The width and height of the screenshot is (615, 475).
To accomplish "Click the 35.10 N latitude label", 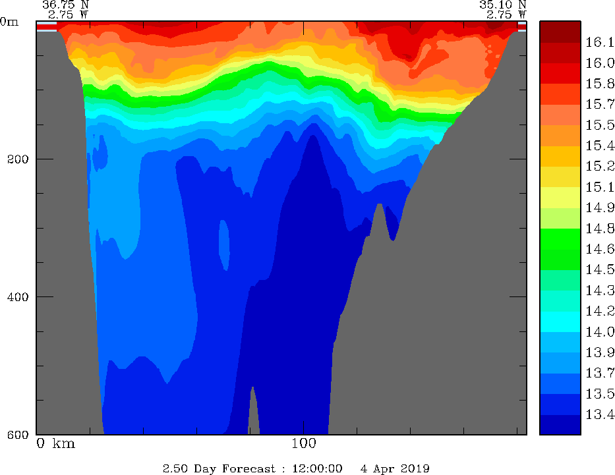I will (x=502, y=5).
